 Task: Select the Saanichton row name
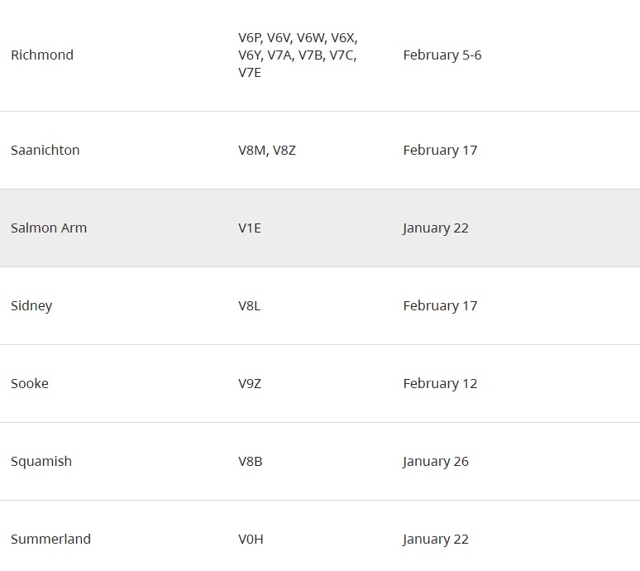coord(45,151)
